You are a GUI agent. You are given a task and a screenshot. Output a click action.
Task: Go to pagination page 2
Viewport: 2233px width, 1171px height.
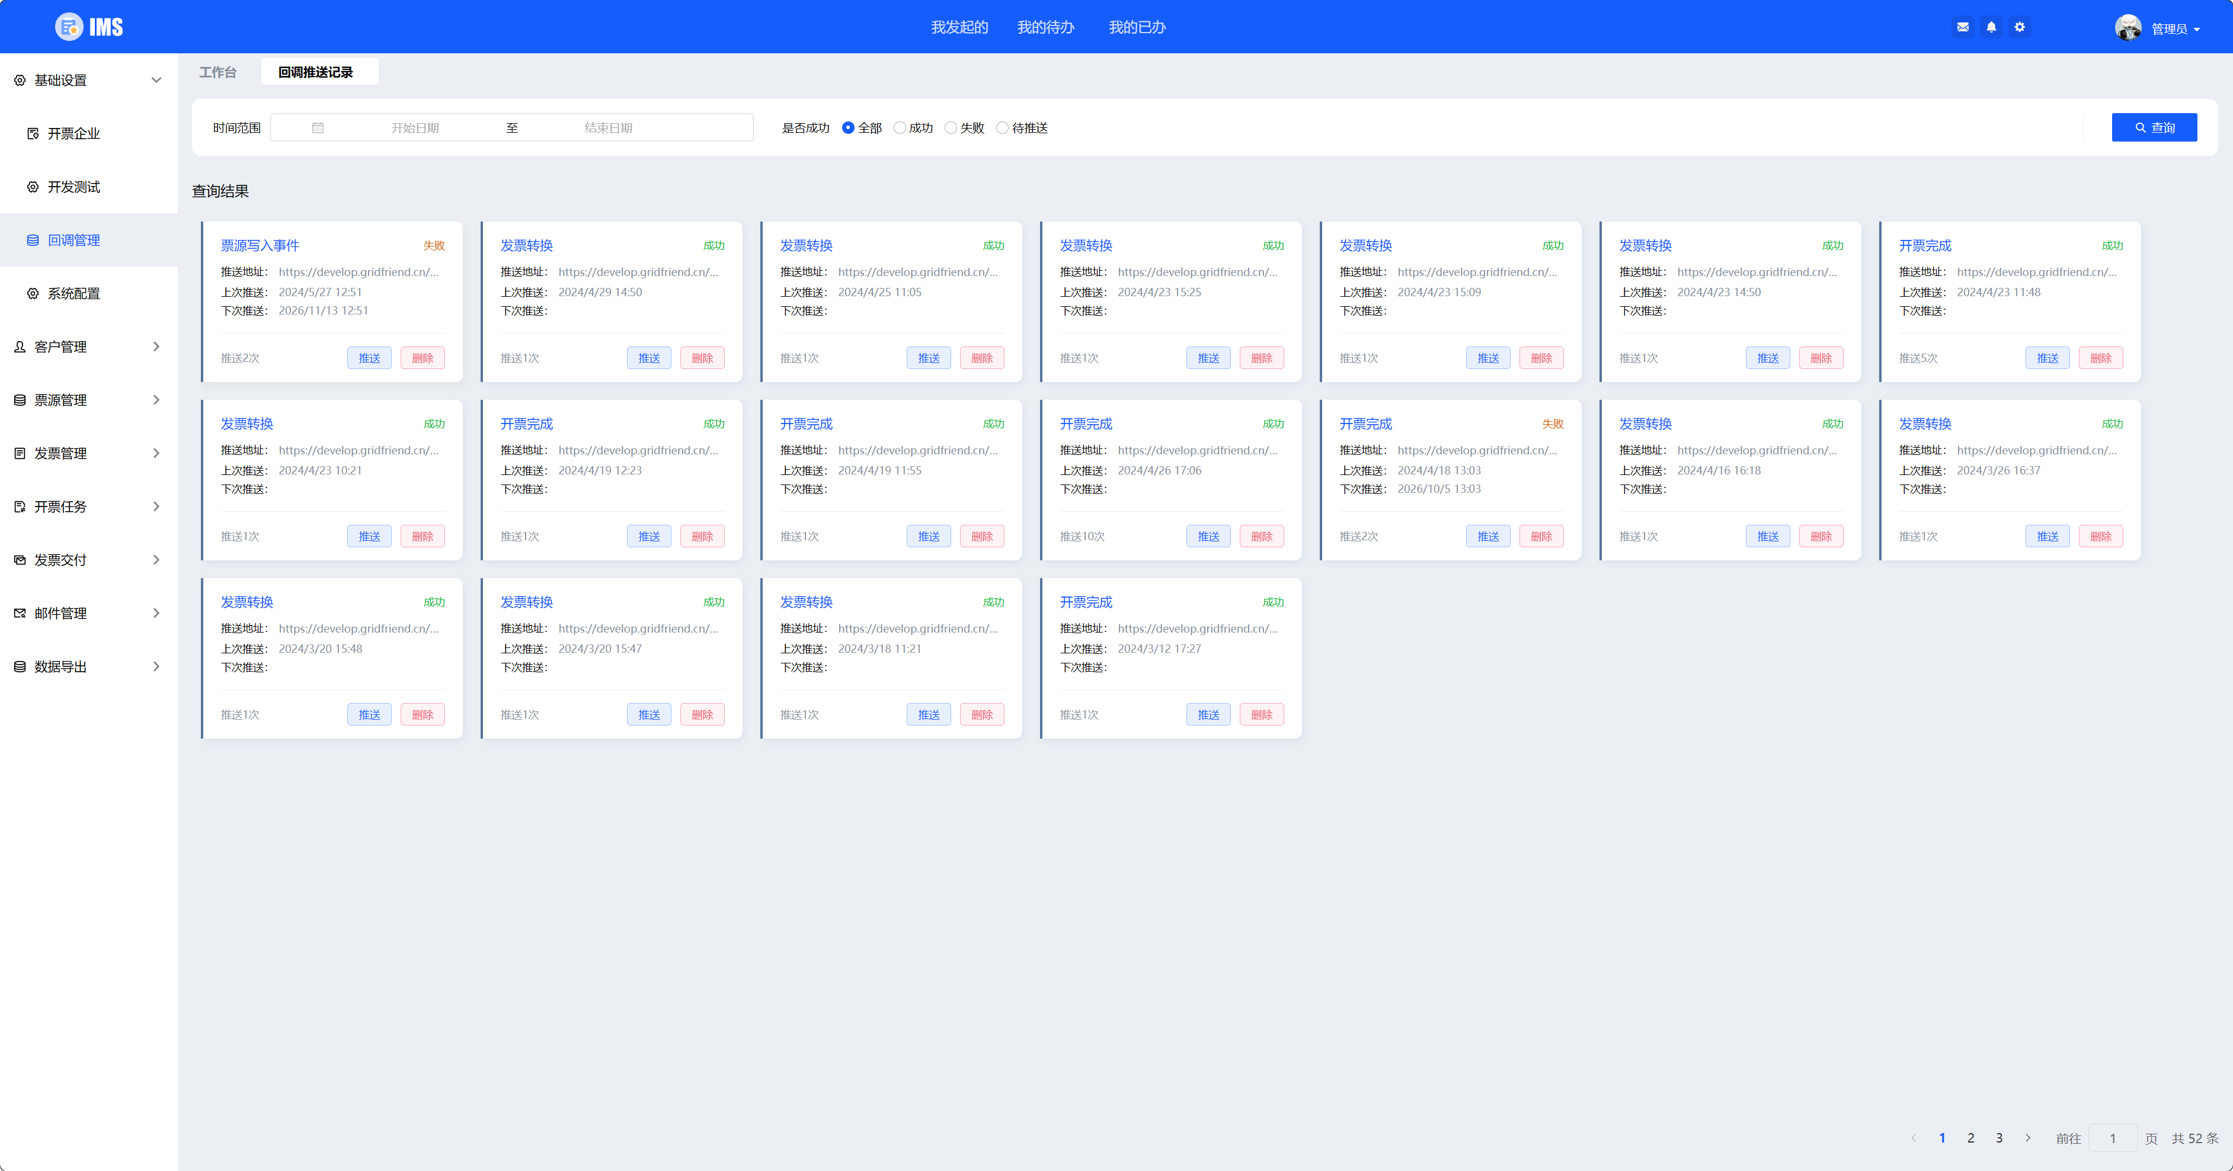pos(1970,1138)
